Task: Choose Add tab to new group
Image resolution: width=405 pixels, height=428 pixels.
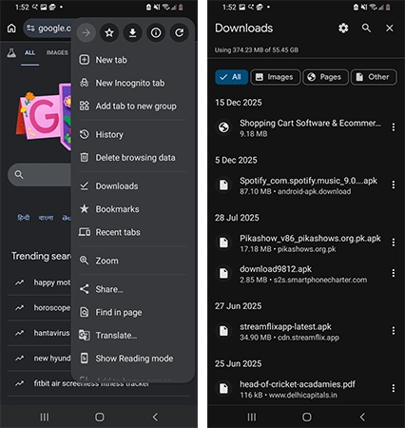Action: pyautogui.click(x=133, y=107)
